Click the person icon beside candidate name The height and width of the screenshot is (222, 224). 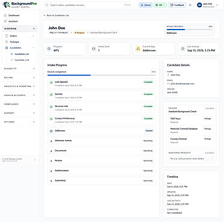[169, 75]
